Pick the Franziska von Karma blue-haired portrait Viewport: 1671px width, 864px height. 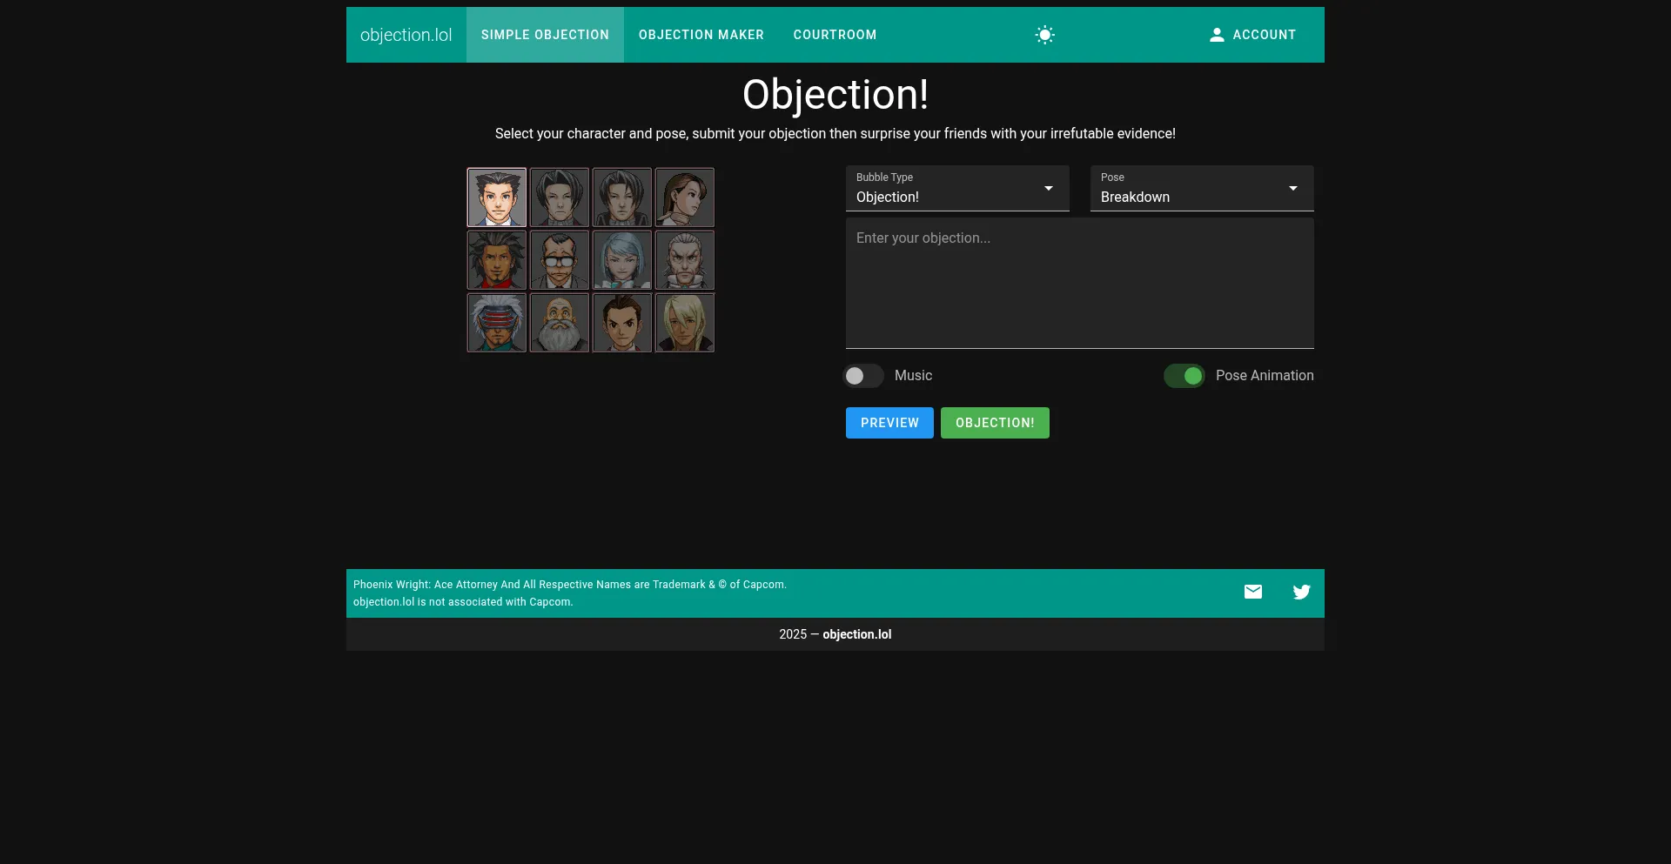(622, 260)
